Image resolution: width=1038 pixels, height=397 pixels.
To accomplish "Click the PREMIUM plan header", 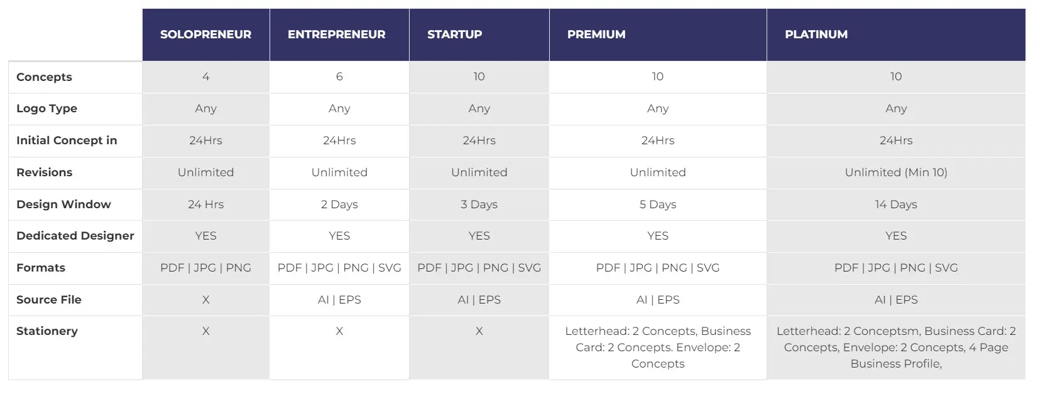I will pyautogui.click(x=658, y=34).
